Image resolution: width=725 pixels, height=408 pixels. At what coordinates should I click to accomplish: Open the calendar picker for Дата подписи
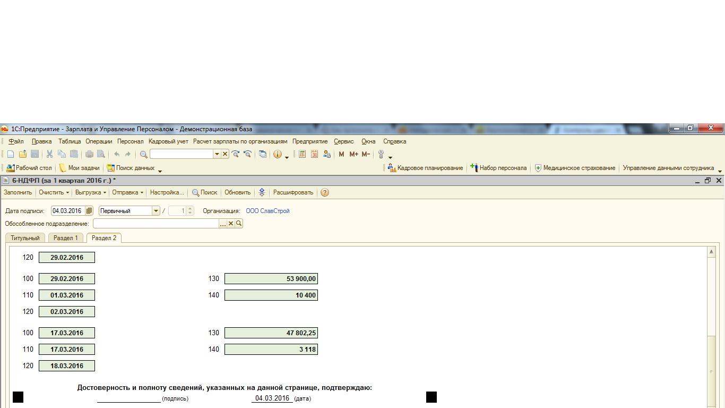[89, 211]
